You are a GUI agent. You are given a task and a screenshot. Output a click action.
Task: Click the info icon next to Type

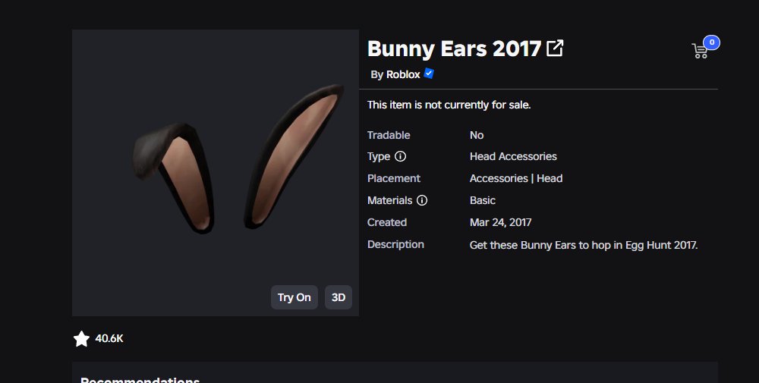tap(400, 156)
